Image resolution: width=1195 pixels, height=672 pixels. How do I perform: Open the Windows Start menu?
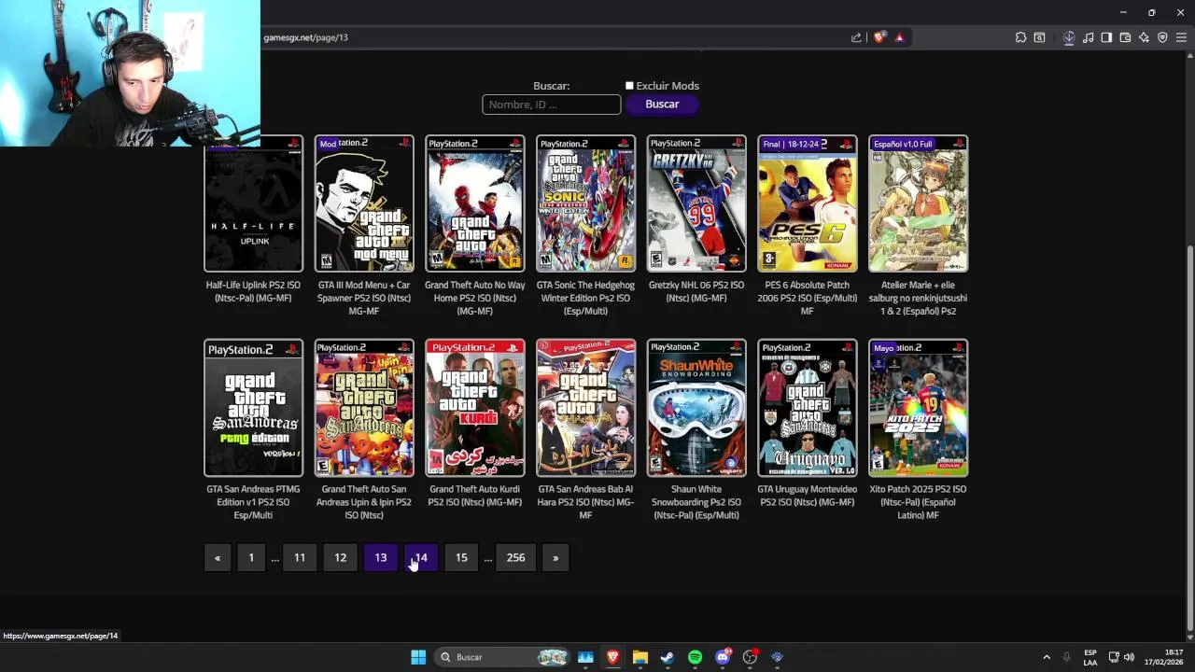418,657
